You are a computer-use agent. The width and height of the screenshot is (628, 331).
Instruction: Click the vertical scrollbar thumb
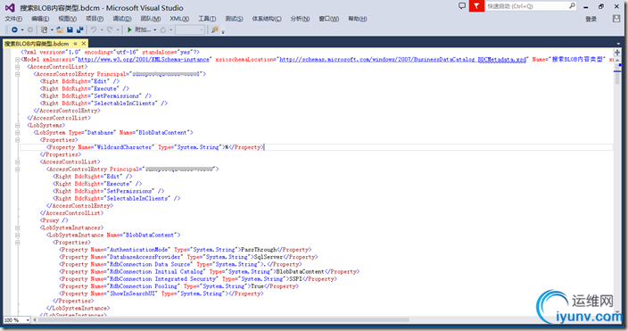pyautogui.click(x=617, y=75)
